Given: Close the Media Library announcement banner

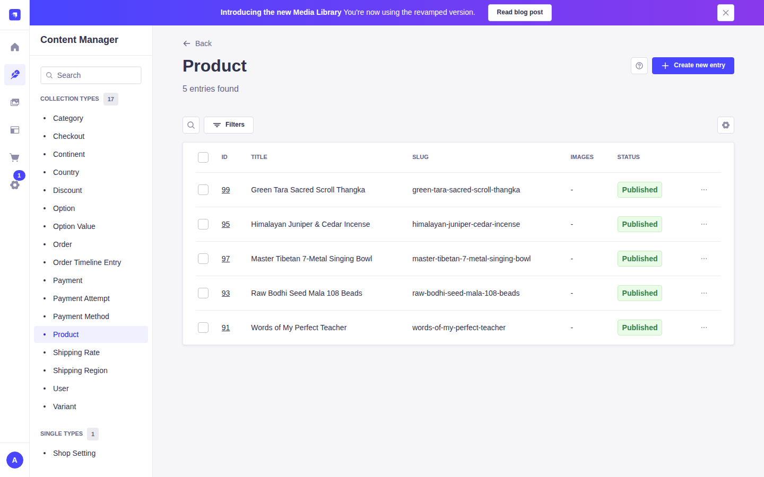Looking at the screenshot, I should pos(726,13).
